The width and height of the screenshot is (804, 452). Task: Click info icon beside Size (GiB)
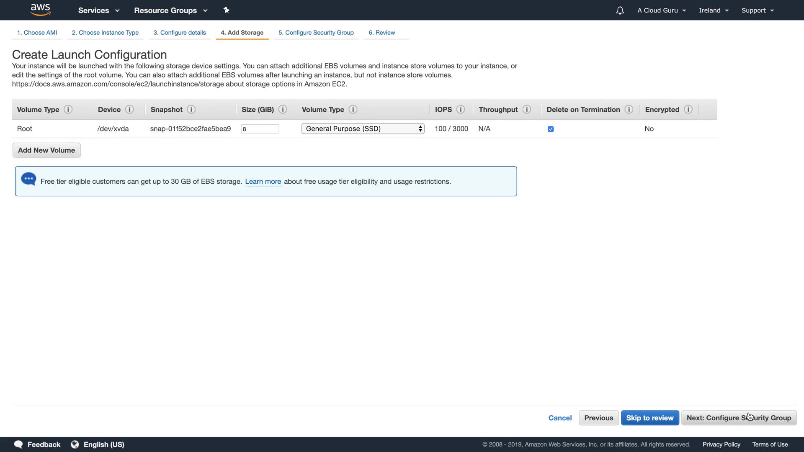(283, 110)
